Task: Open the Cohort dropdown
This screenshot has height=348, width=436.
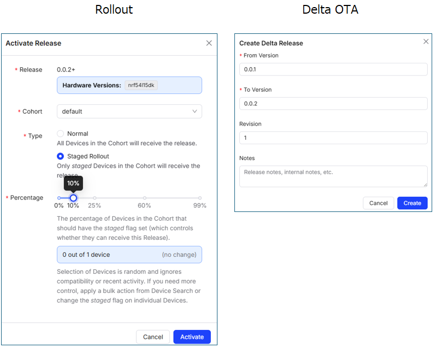Action: pos(129,111)
